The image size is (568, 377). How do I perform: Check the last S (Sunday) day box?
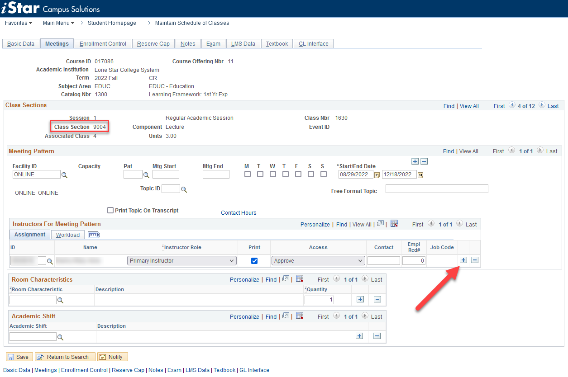(x=324, y=174)
